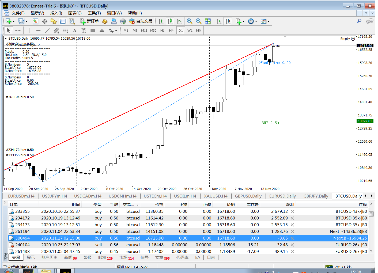Open the 图表(C) charts menu
378x273 pixels.
click(x=75, y=13)
